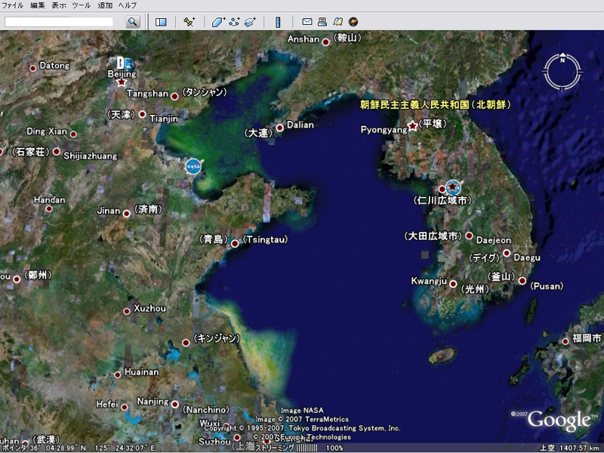604x453 pixels.
Task: Click the print icon in toolbar
Action: pos(322,22)
